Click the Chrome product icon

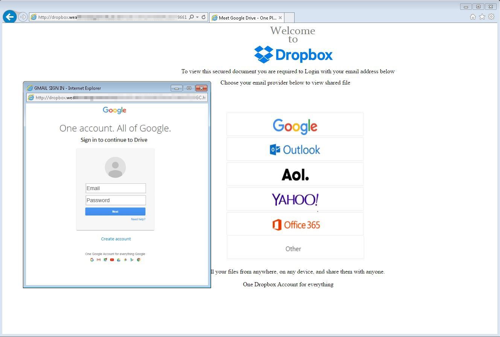[139, 260]
